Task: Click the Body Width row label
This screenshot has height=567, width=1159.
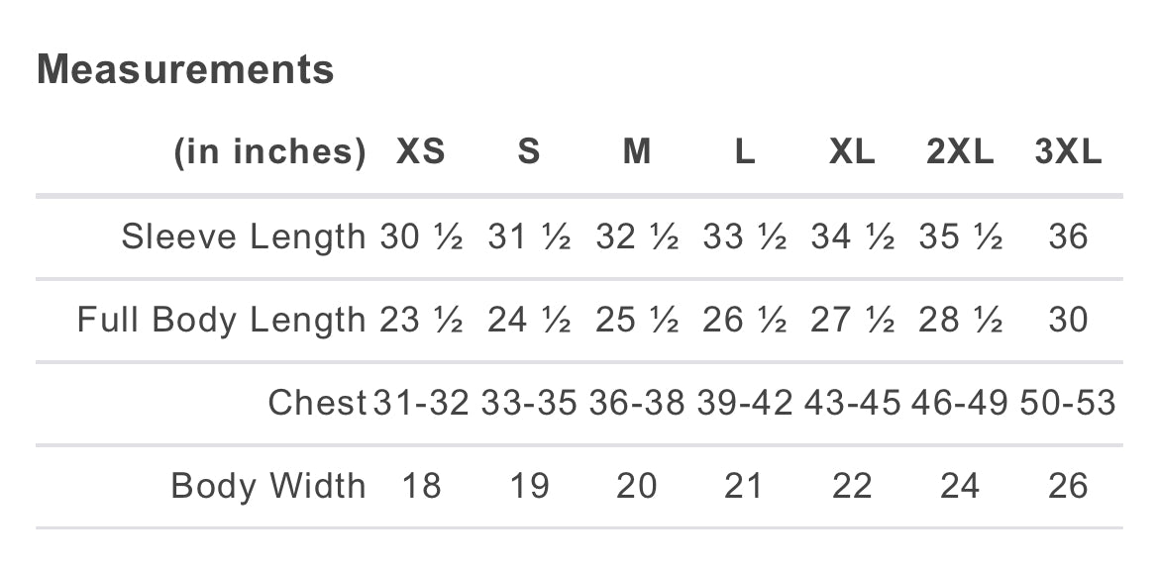Action: pos(268,487)
